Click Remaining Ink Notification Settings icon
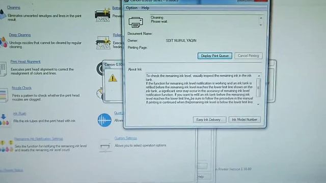This screenshot has height=183, width=326. pos(6,146)
